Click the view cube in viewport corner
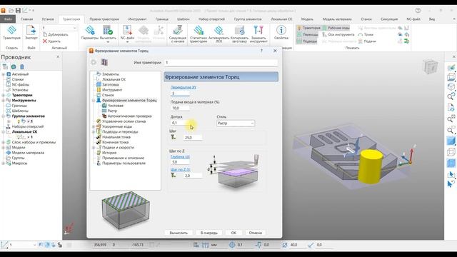The width and height of the screenshot is (457, 257). (x=430, y=66)
